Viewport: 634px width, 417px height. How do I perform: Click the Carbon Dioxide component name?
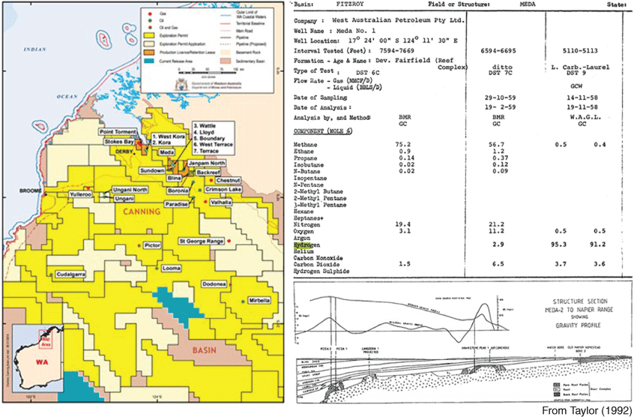coord(316,265)
